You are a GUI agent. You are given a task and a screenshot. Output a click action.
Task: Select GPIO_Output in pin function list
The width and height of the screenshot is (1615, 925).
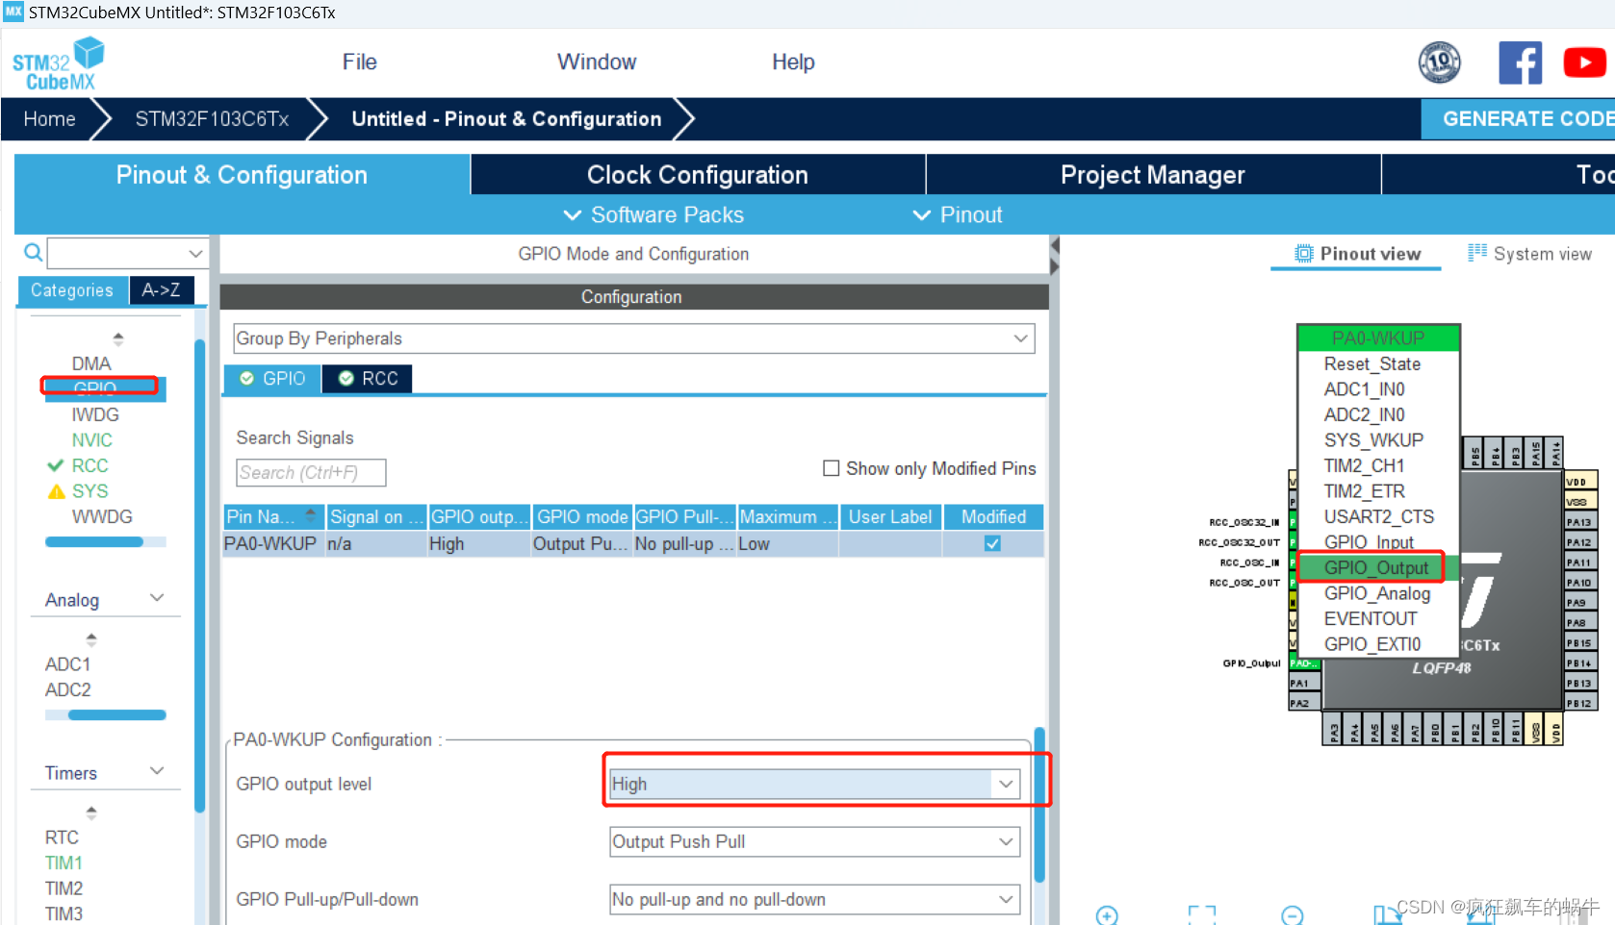coord(1375,568)
